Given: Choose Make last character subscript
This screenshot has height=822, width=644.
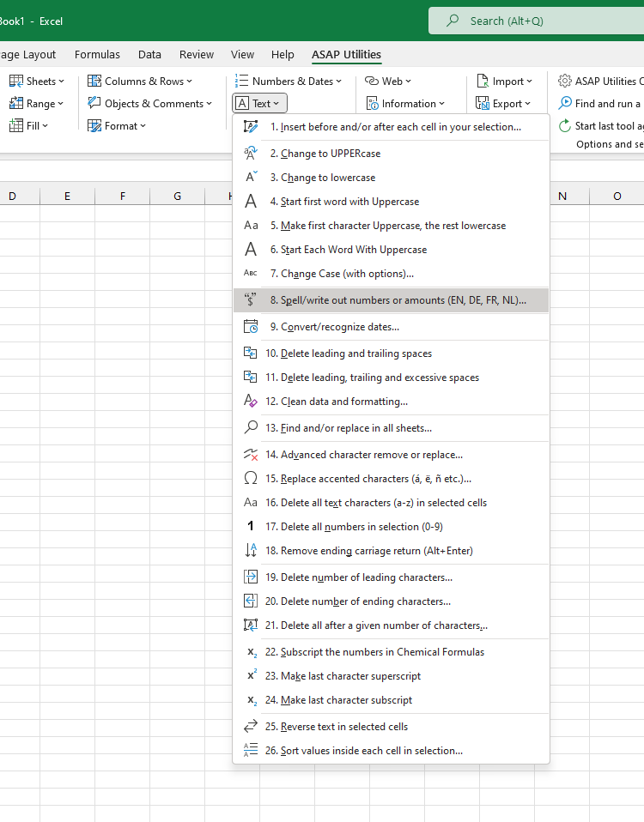Looking at the screenshot, I should click(392, 700).
